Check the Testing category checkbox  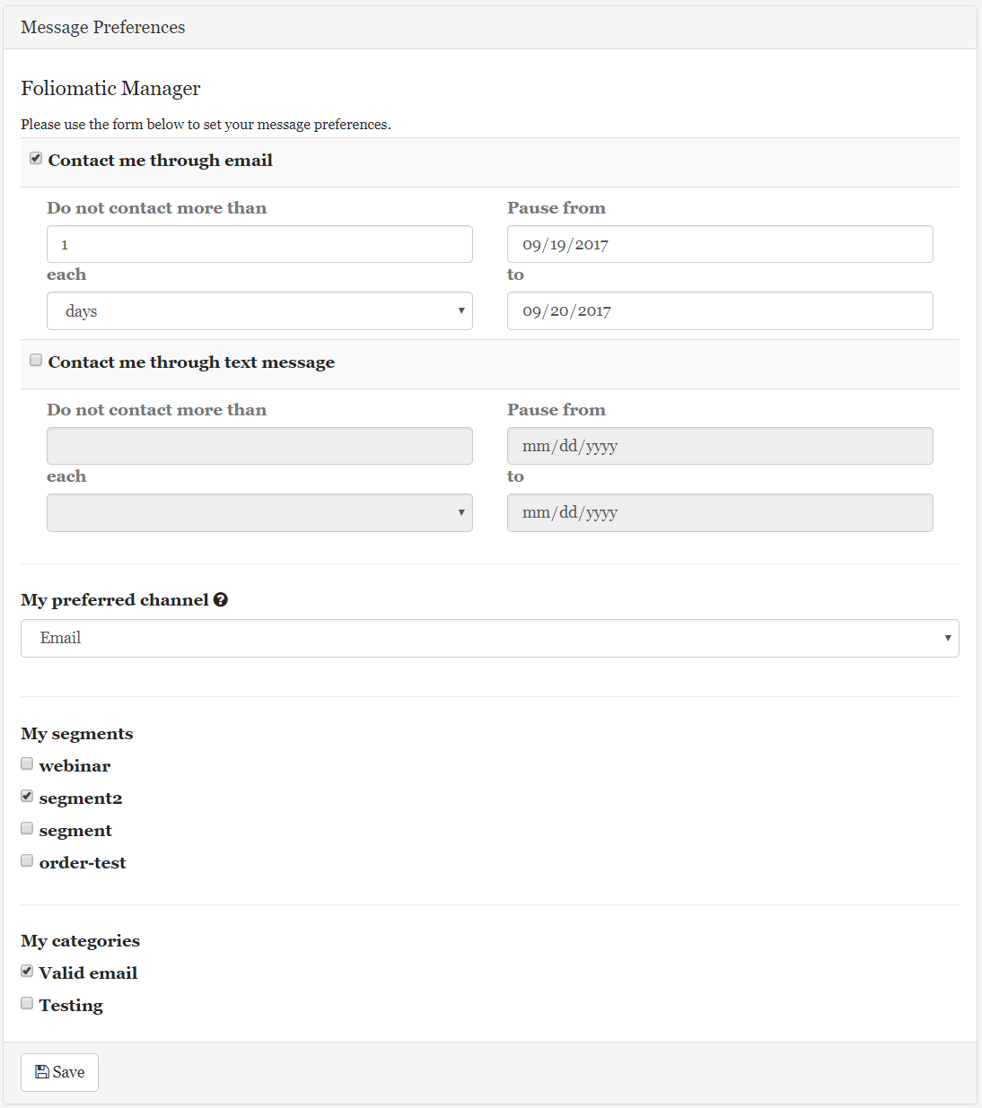26,1002
